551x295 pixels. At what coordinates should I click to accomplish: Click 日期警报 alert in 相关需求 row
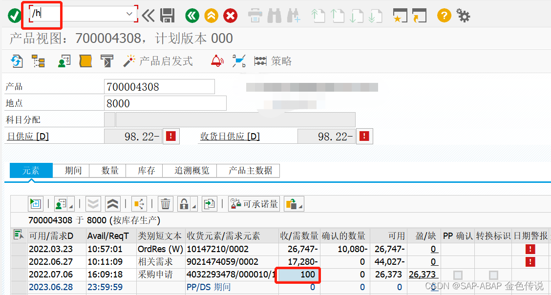pos(530,262)
